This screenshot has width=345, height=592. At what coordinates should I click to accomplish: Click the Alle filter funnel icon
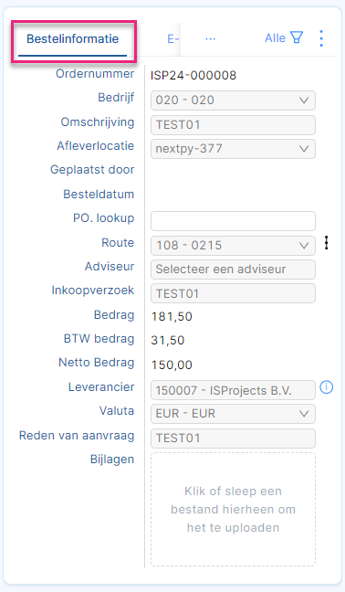pyautogui.click(x=297, y=37)
